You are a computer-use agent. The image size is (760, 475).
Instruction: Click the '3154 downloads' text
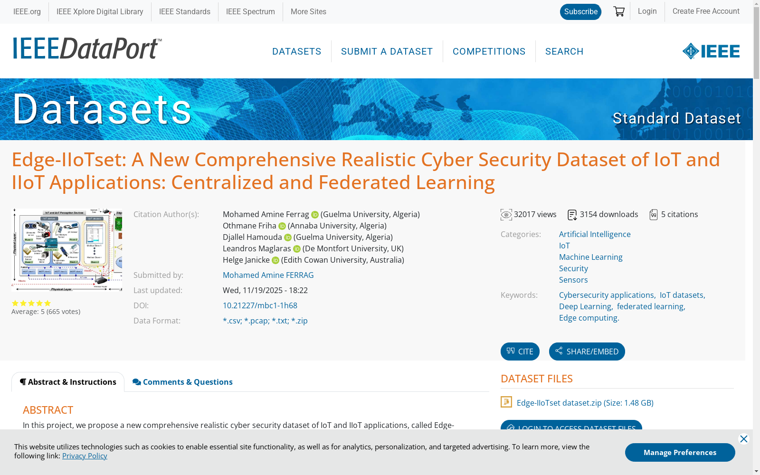[x=609, y=214]
